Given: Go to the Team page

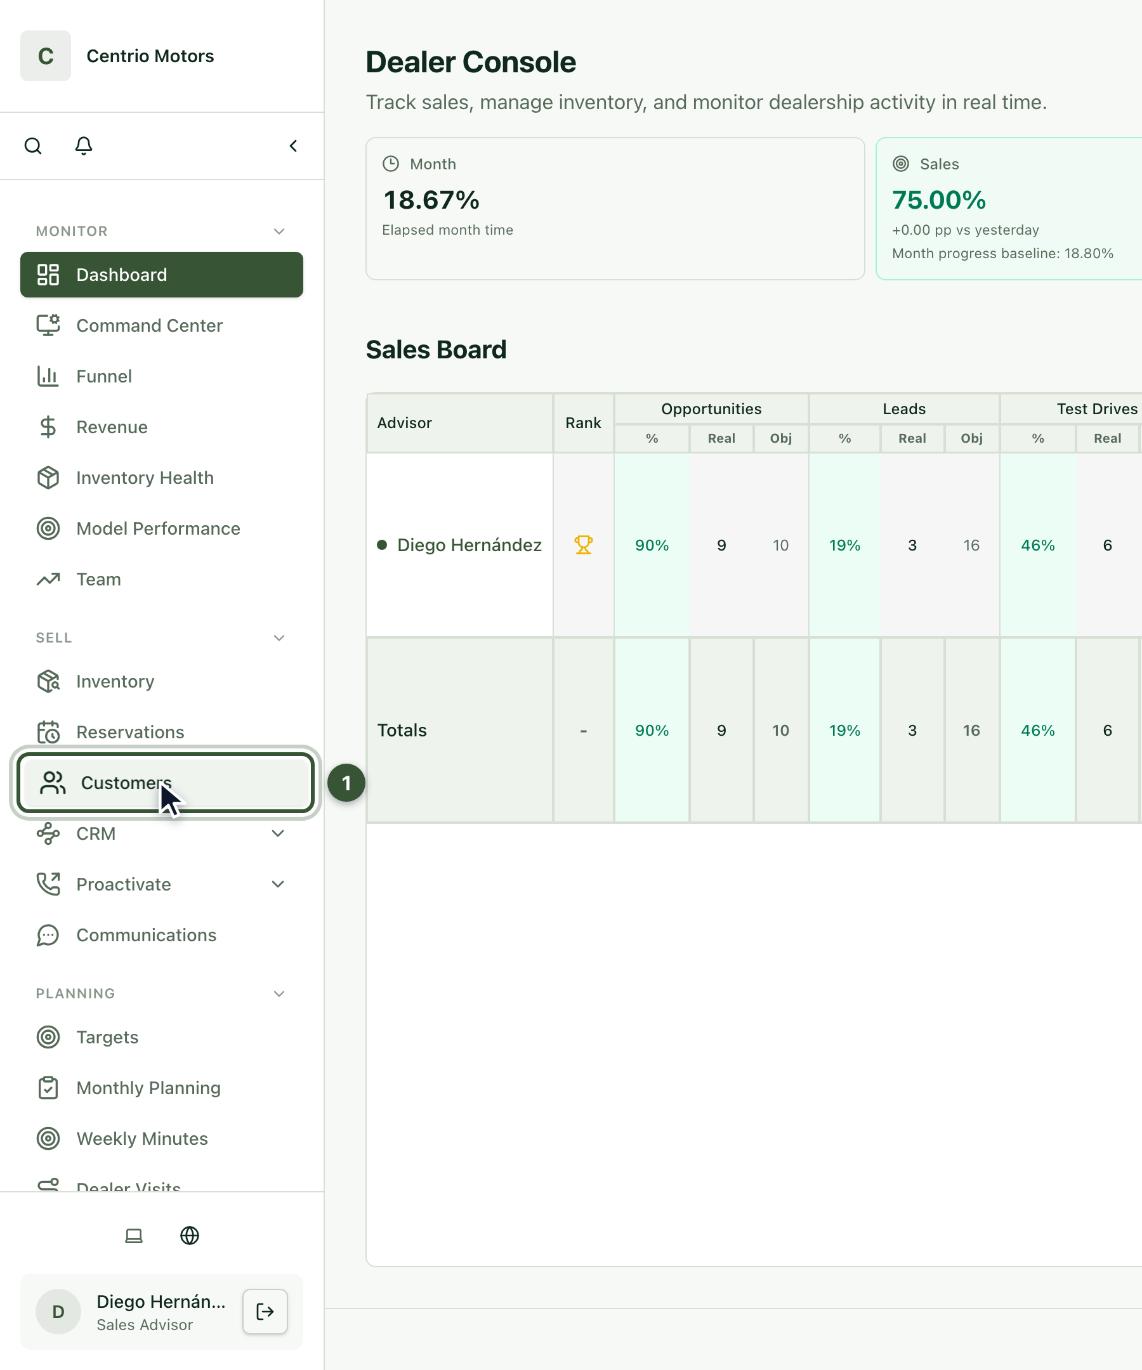Looking at the screenshot, I should click(162, 579).
